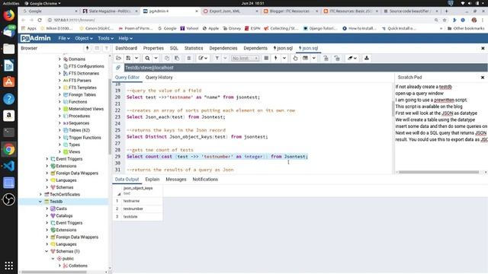Click the Explain query hand icon
Screen dimensions: 488x274
pos(295,58)
